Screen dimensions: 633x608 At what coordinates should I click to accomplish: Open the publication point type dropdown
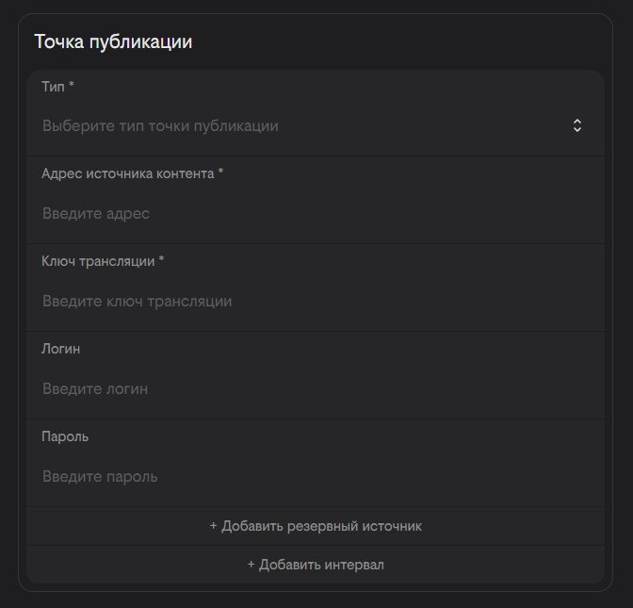pyautogui.click(x=301, y=125)
